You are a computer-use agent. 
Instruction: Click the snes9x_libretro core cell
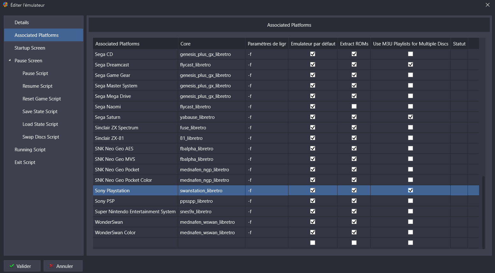pyautogui.click(x=212, y=211)
